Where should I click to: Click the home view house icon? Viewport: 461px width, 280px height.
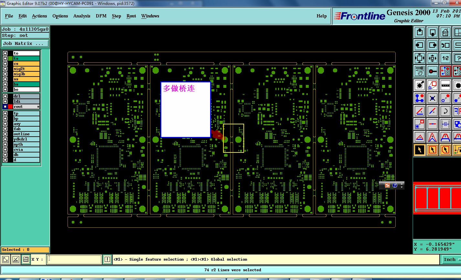[x=445, y=32]
